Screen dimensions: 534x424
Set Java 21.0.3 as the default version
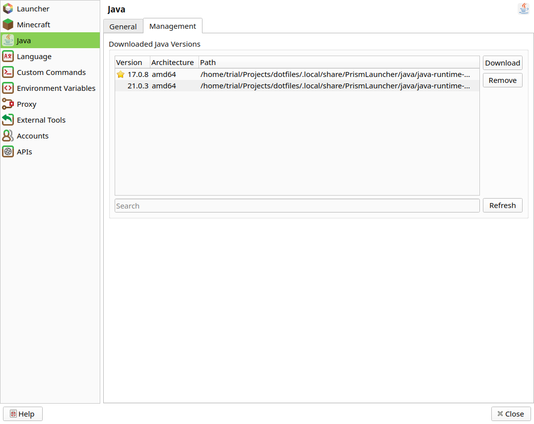pos(120,85)
